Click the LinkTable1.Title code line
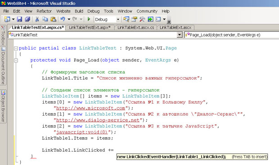The height and width of the screenshot is (165, 279). (122, 78)
